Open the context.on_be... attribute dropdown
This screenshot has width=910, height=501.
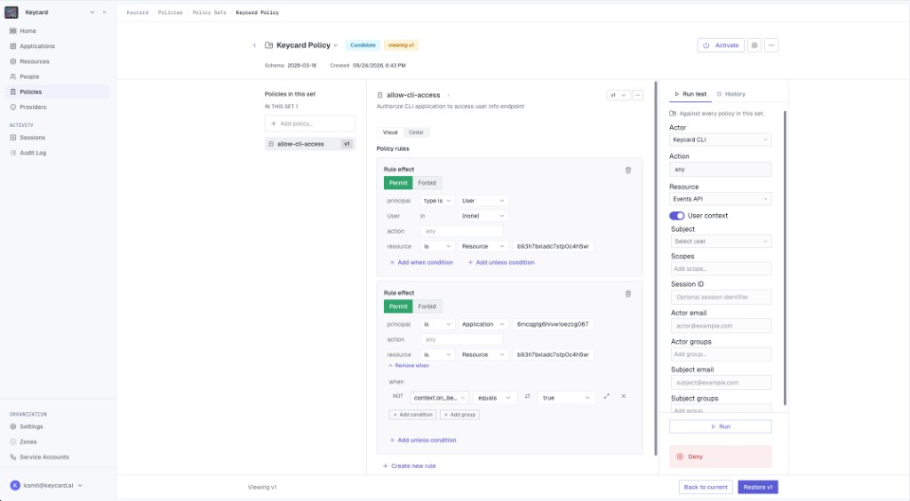(x=439, y=398)
